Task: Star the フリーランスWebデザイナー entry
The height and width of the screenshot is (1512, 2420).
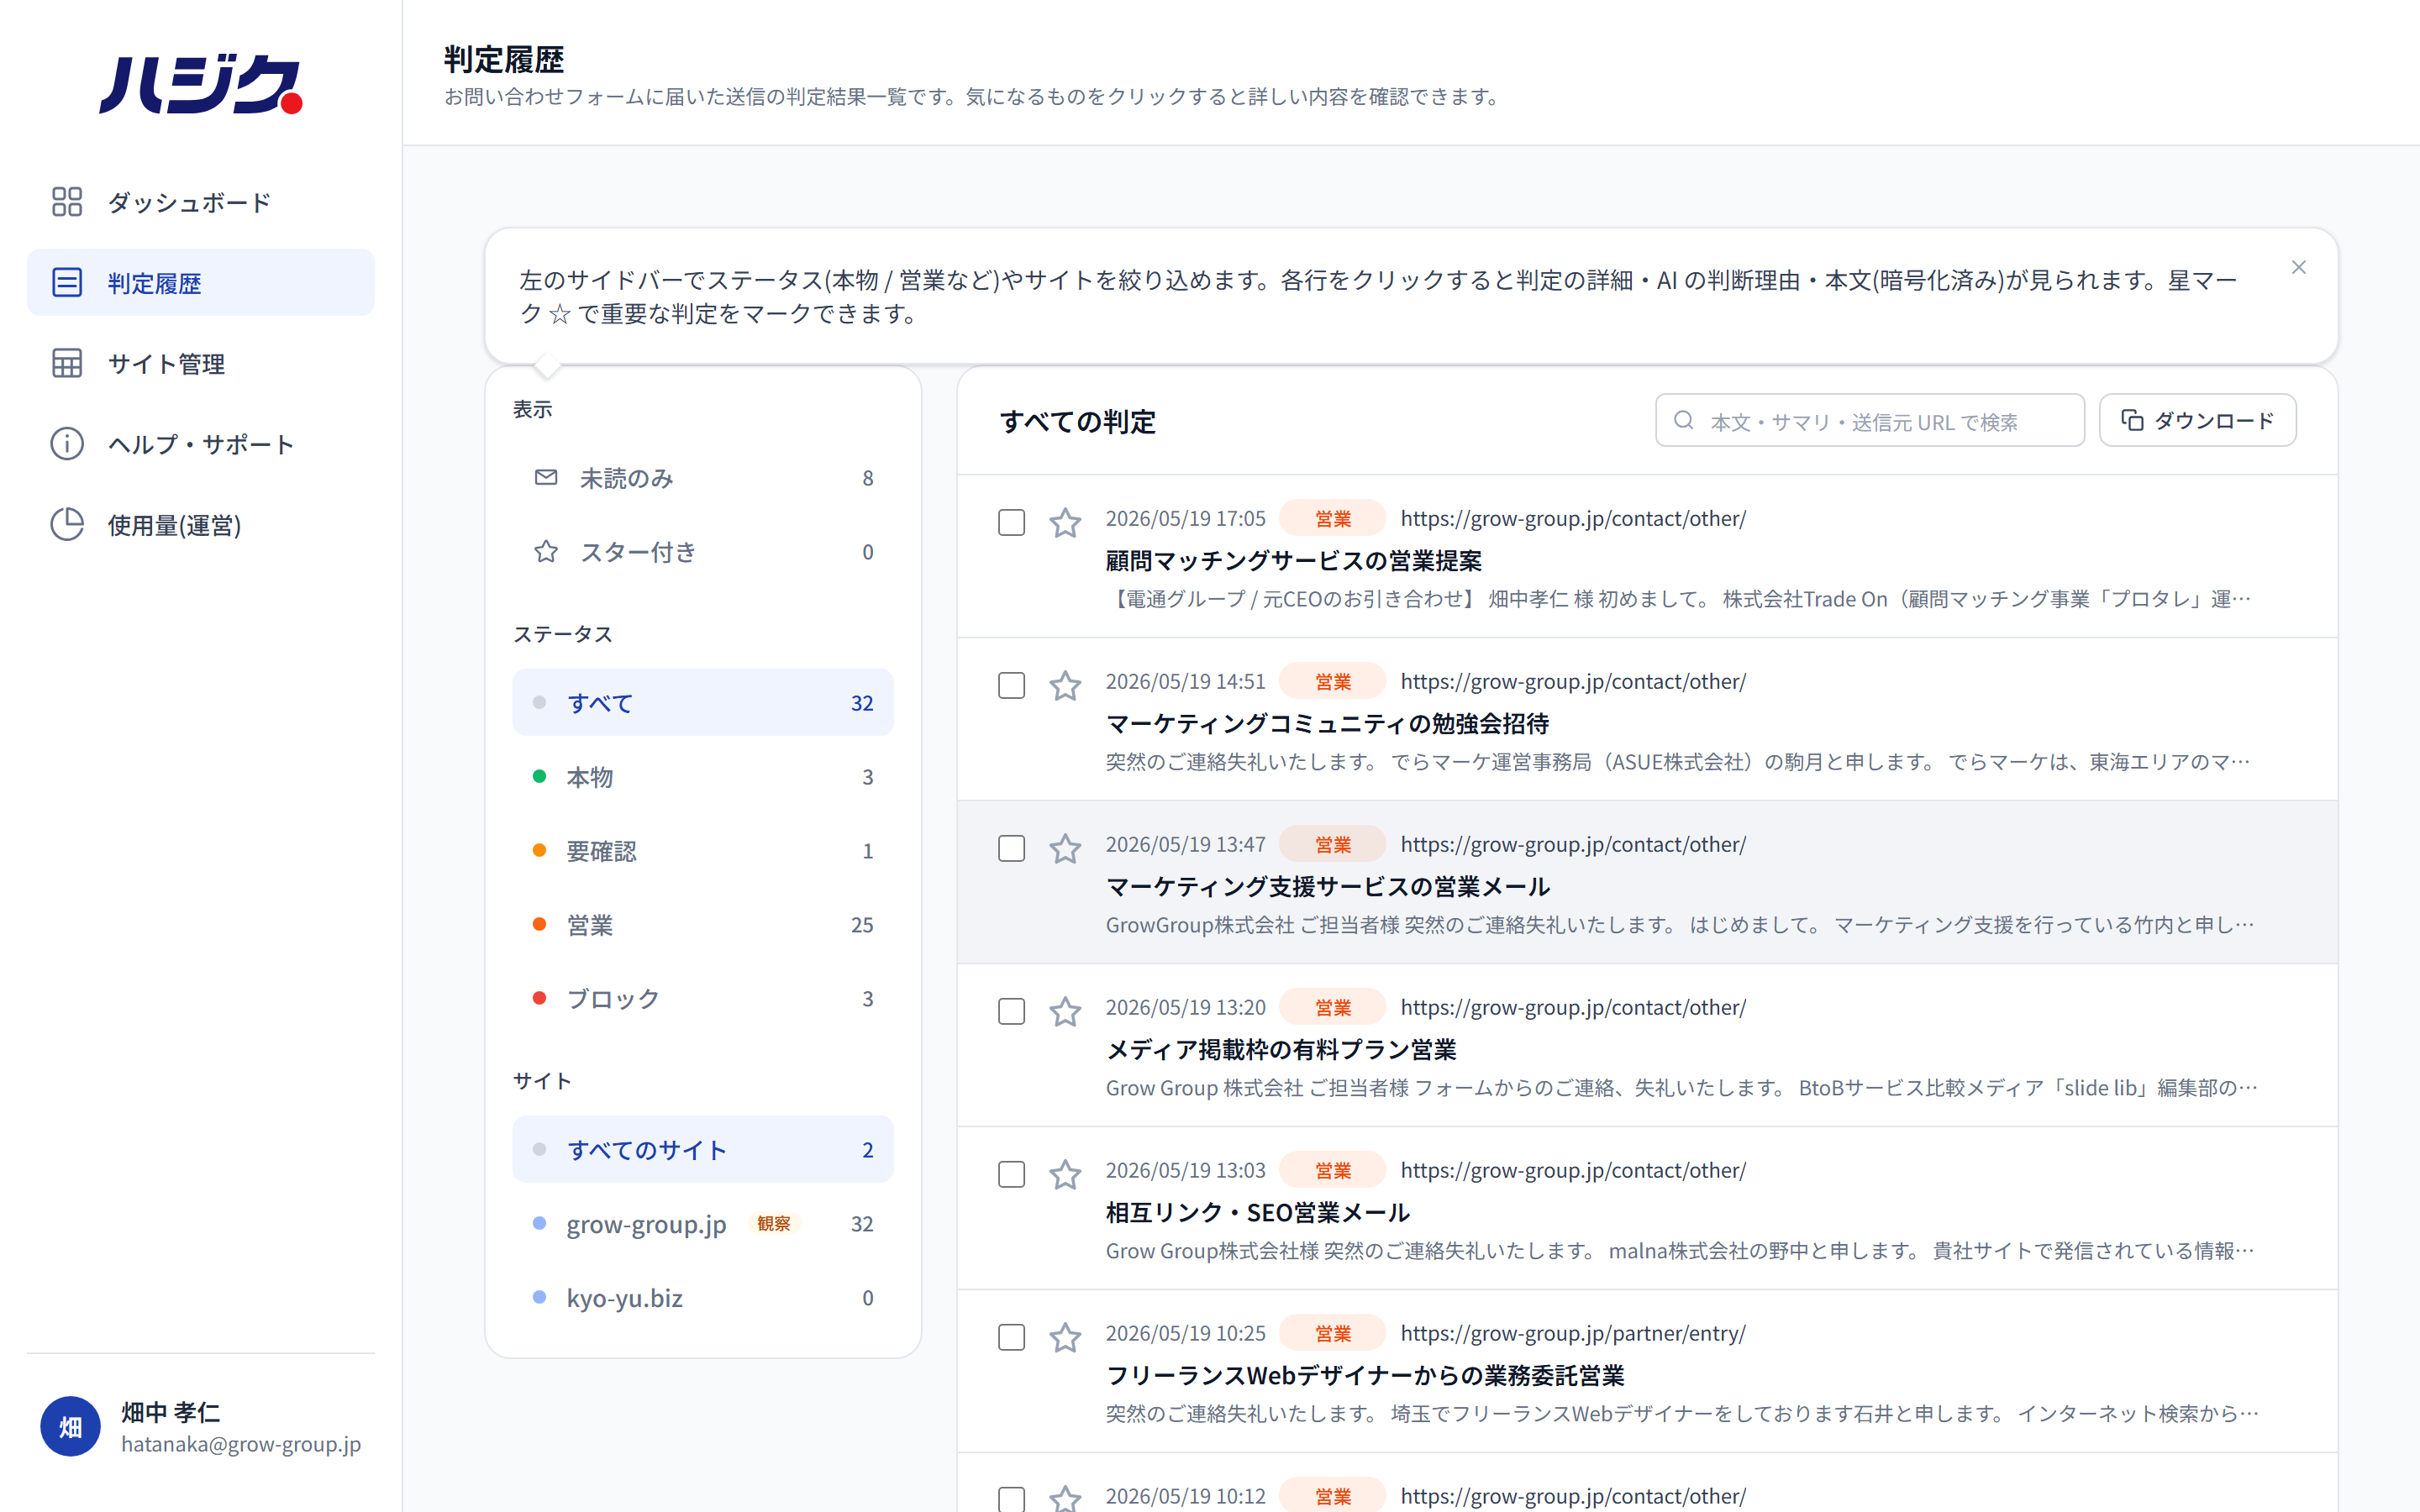Action: pyautogui.click(x=1065, y=1337)
